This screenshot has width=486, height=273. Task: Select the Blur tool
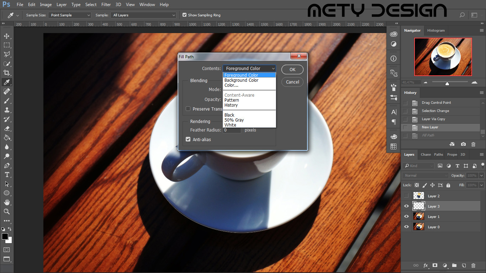pyautogui.click(x=6, y=147)
